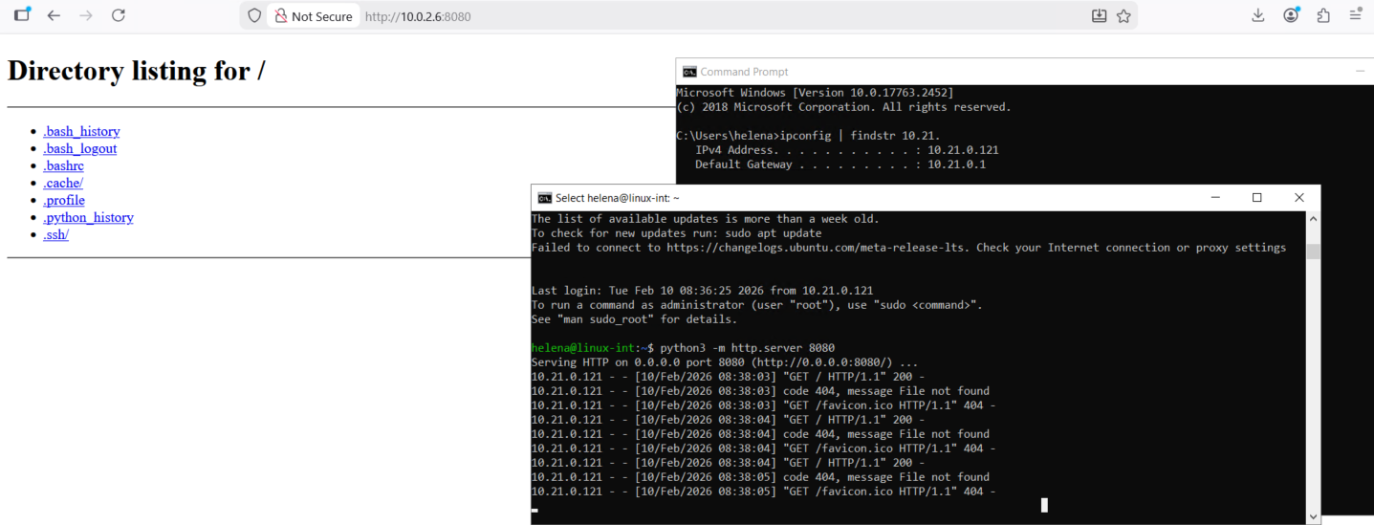Open the tracking protection shield
1374x525 pixels.
tap(254, 16)
